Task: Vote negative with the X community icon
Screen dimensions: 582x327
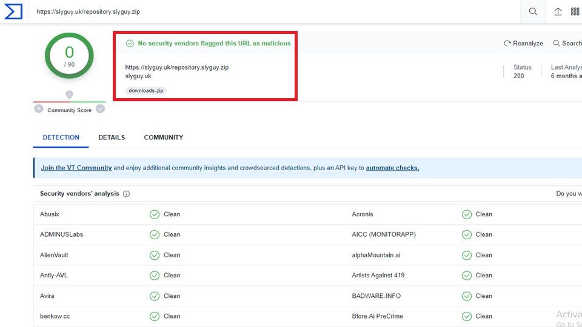Action: point(39,109)
